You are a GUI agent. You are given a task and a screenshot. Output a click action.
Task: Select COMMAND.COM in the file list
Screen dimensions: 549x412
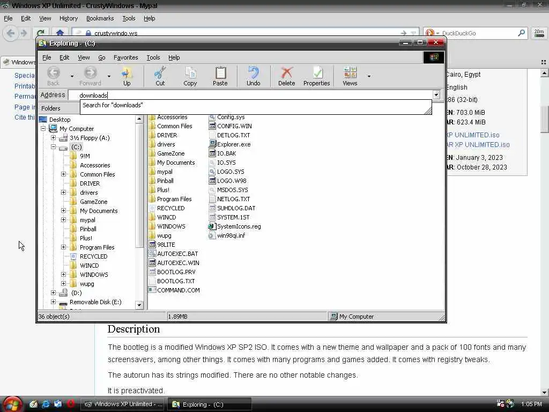pos(174,290)
